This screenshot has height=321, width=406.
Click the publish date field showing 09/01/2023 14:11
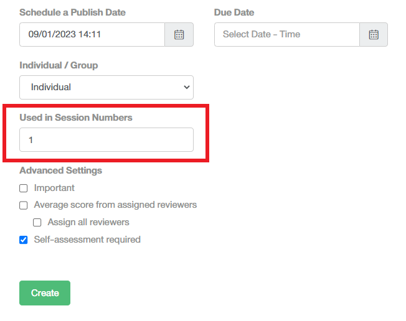coord(92,34)
